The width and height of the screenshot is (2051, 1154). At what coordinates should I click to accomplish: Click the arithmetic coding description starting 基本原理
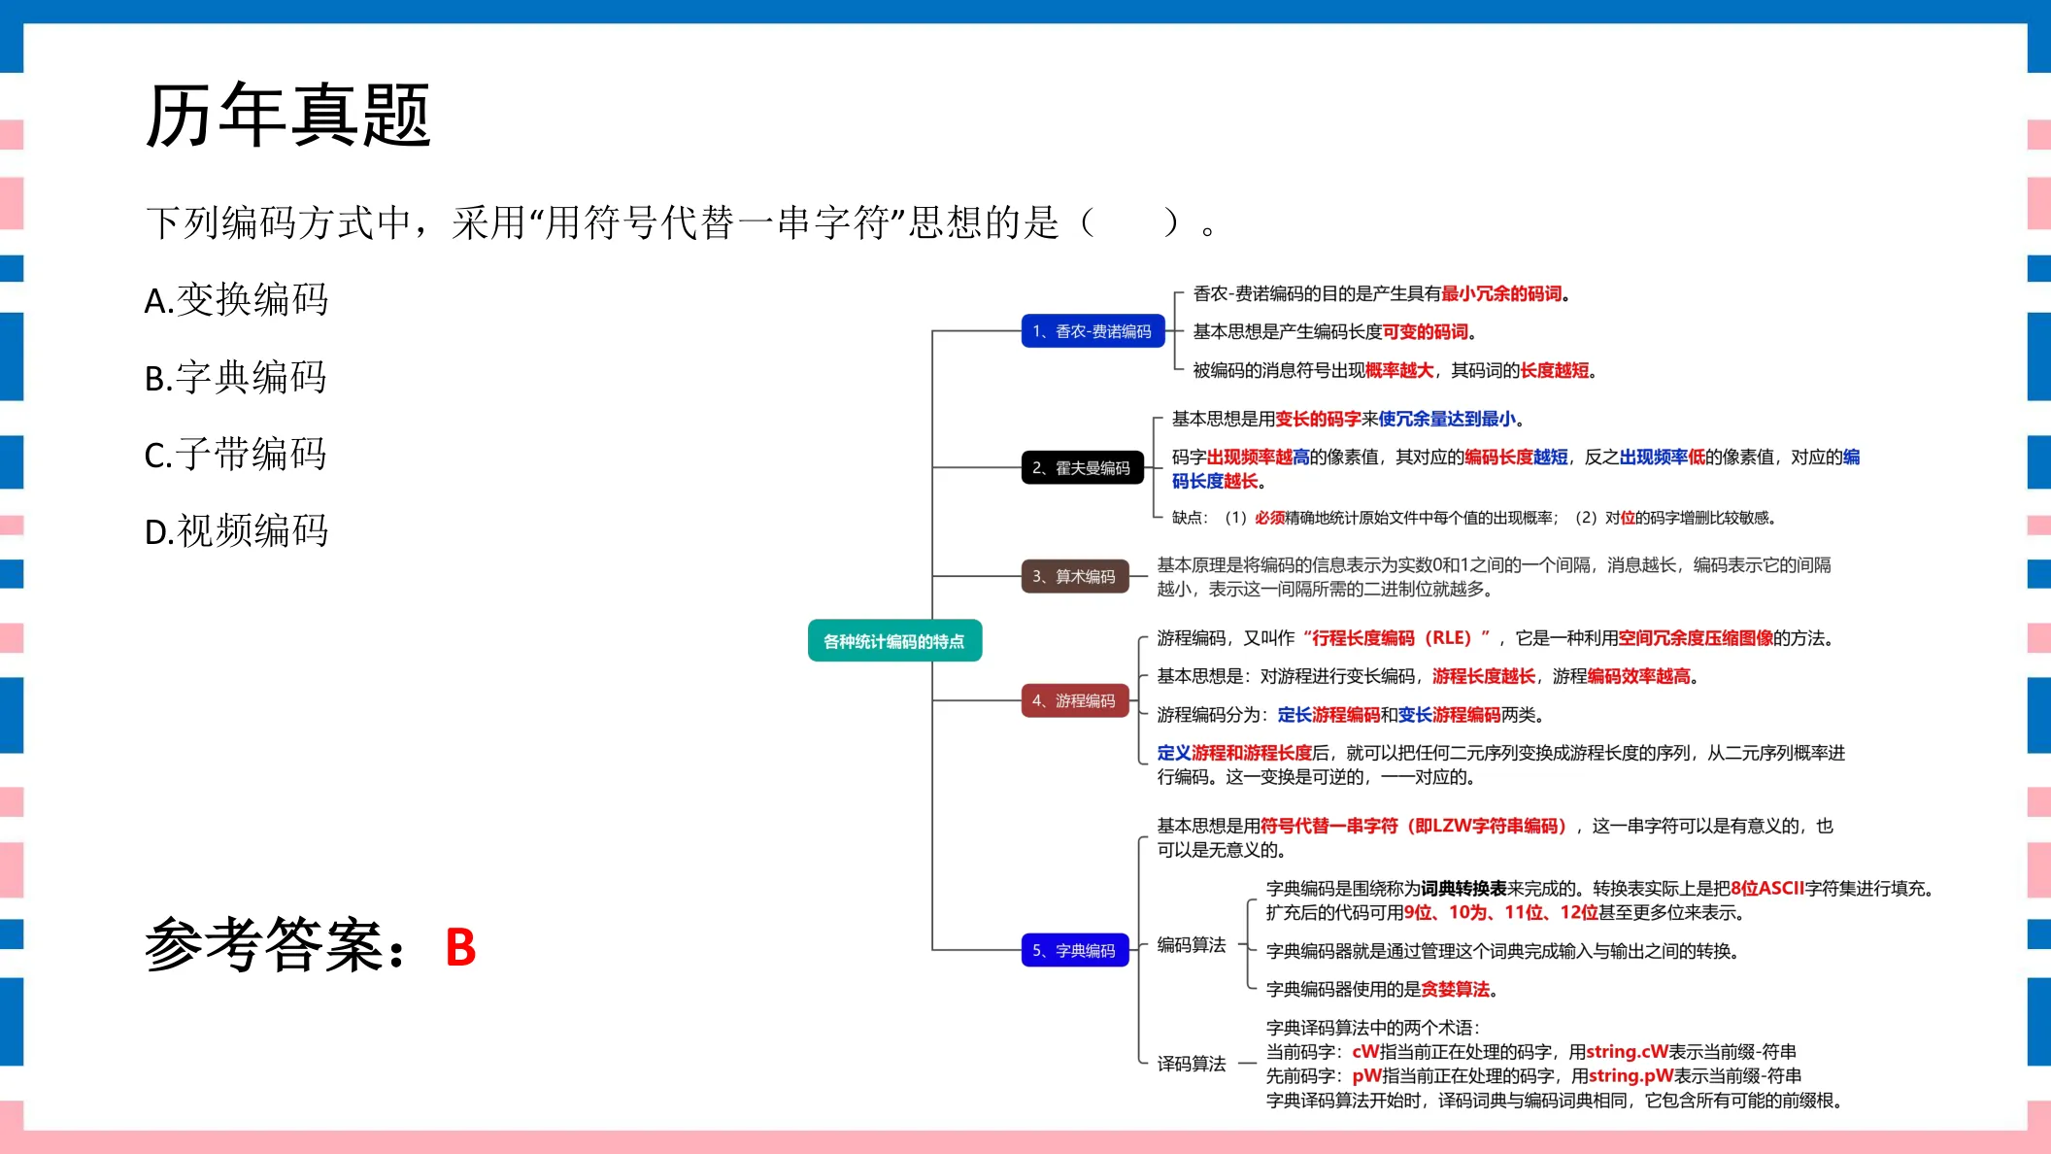coord(1495,577)
